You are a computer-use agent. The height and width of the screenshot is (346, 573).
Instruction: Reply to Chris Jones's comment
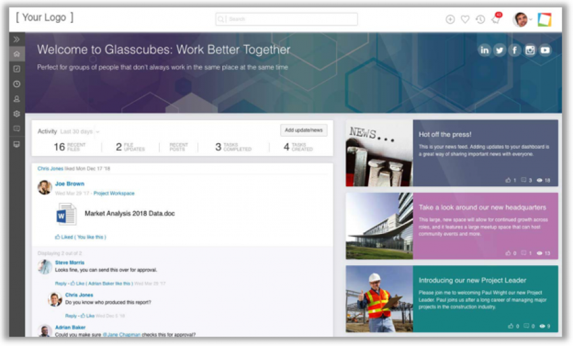(x=71, y=315)
